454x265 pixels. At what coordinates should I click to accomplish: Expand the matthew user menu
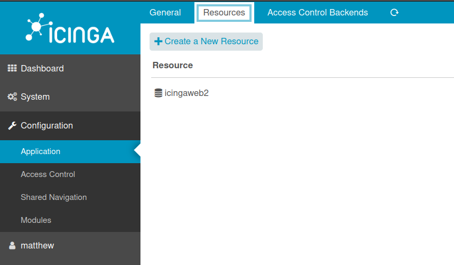37,246
